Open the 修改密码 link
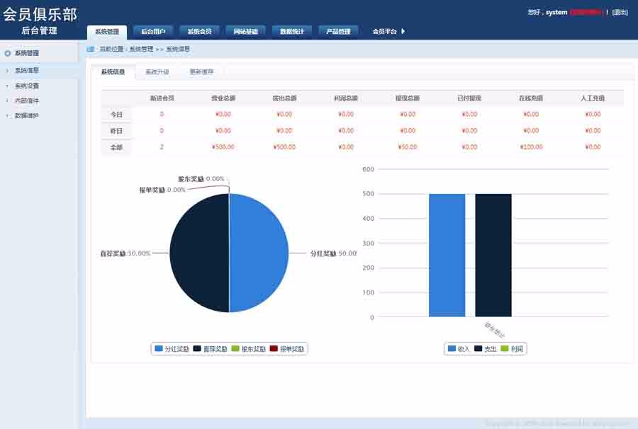 pyautogui.click(x=586, y=13)
